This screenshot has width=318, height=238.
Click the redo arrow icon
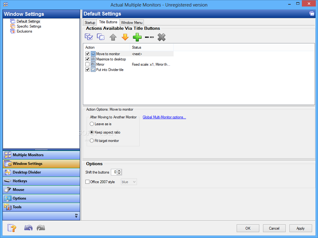pyautogui.click(x=41, y=228)
